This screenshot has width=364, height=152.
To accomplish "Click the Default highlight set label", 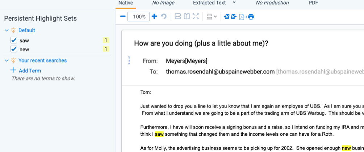I will tap(27, 30).
